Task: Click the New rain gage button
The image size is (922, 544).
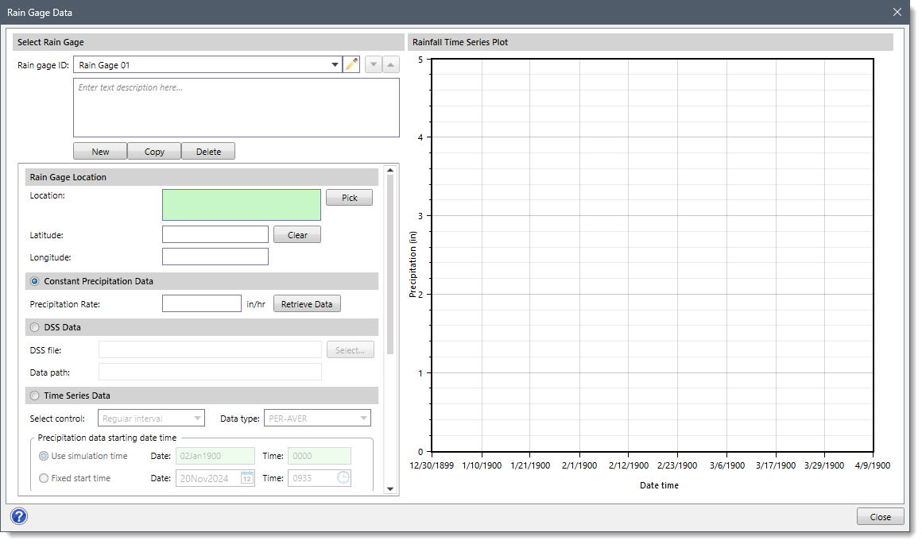Action: coord(100,152)
